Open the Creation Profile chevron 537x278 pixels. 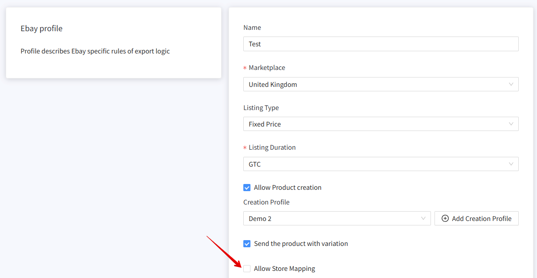pyautogui.click(x=423, y=218)
